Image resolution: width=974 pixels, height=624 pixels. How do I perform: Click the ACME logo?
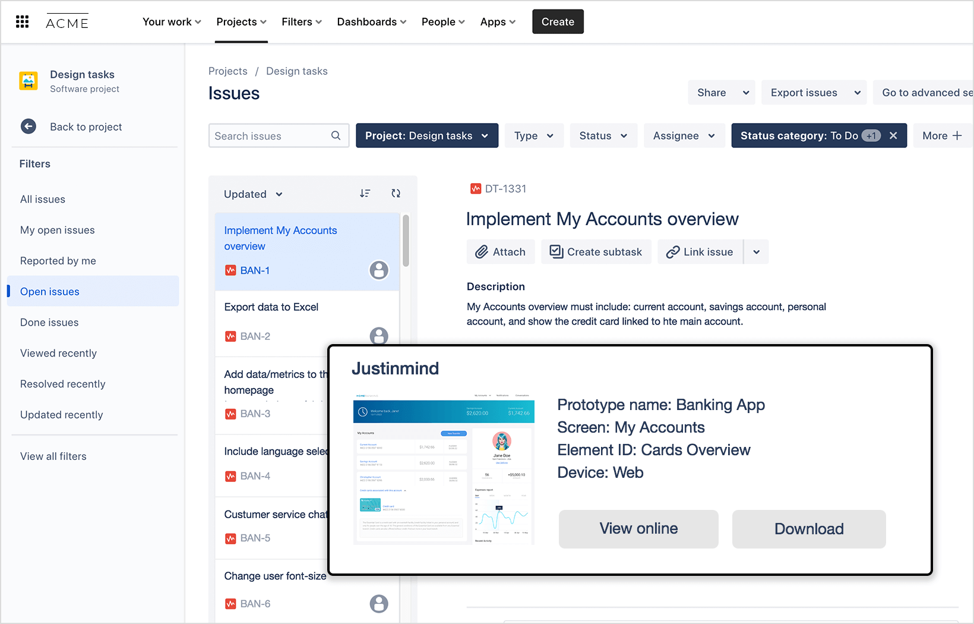point(67,22)
